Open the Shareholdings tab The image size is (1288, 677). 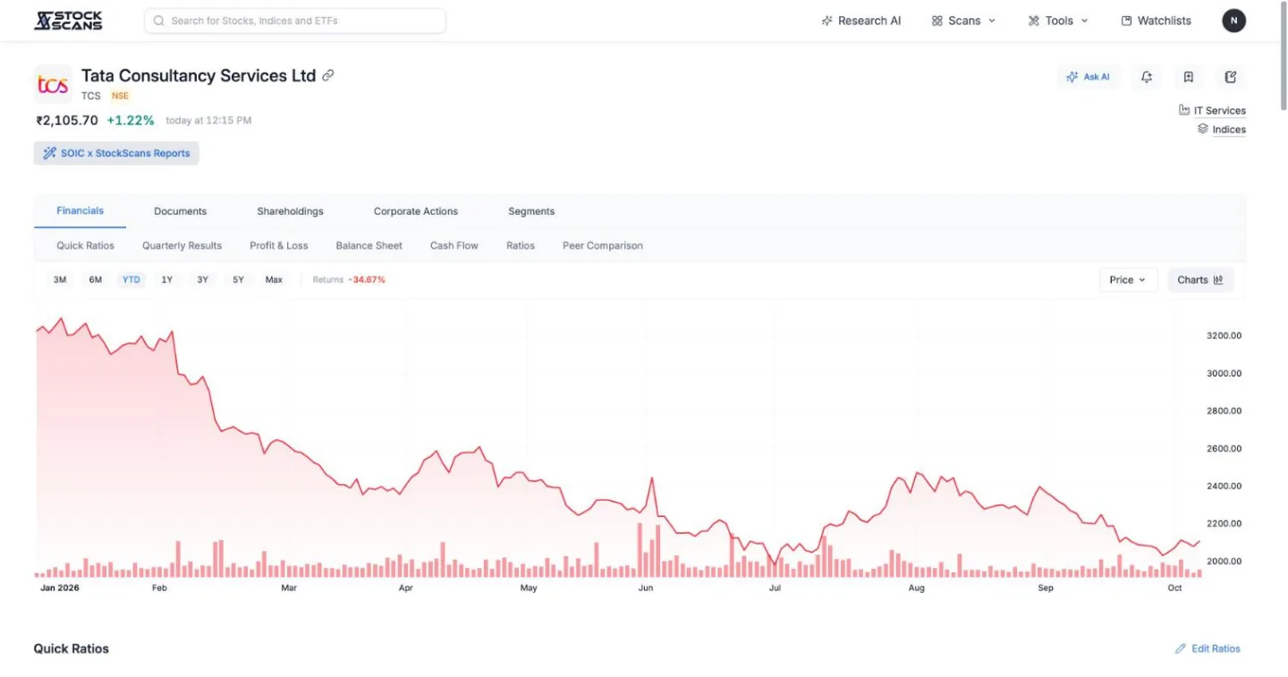[x=291, y=212]
